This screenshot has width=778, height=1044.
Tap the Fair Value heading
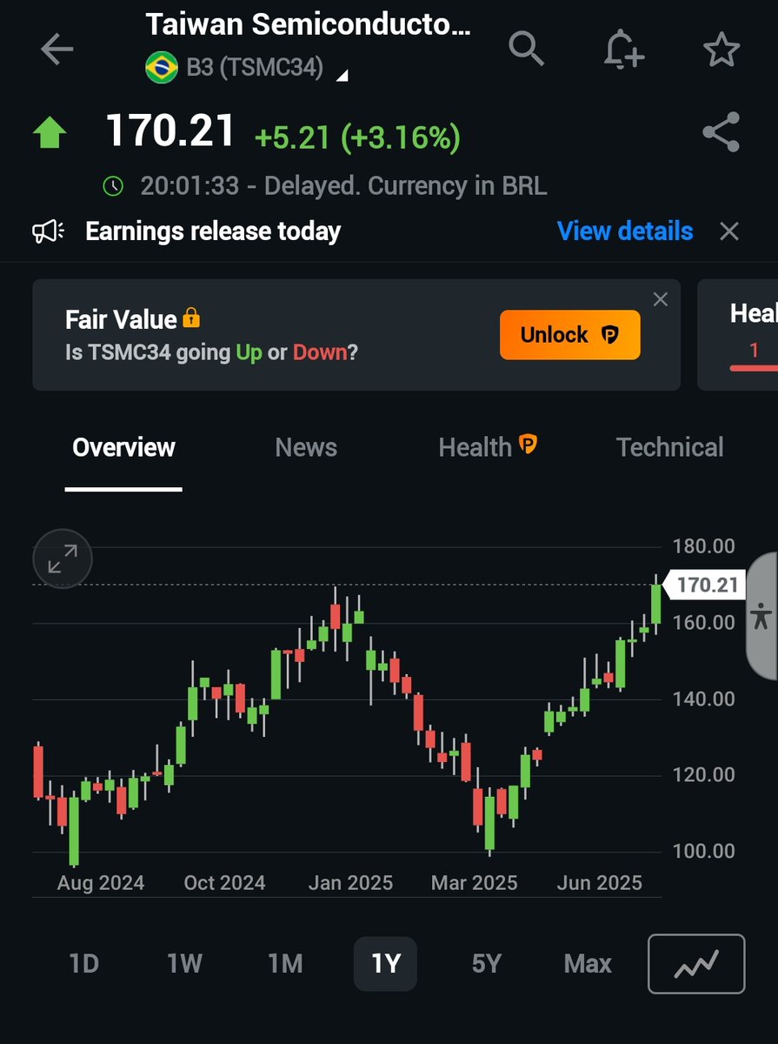tap(121, 319)
